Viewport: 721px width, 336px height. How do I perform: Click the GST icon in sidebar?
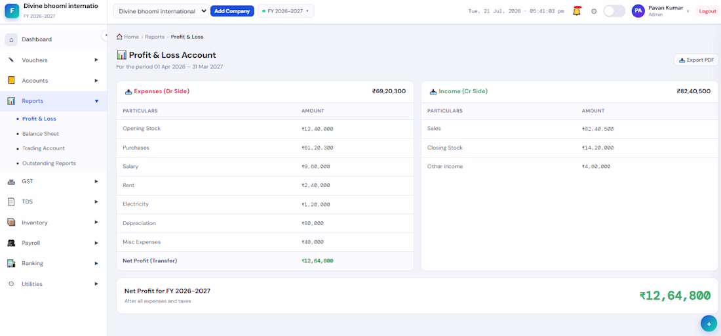[x=12, y=181]
